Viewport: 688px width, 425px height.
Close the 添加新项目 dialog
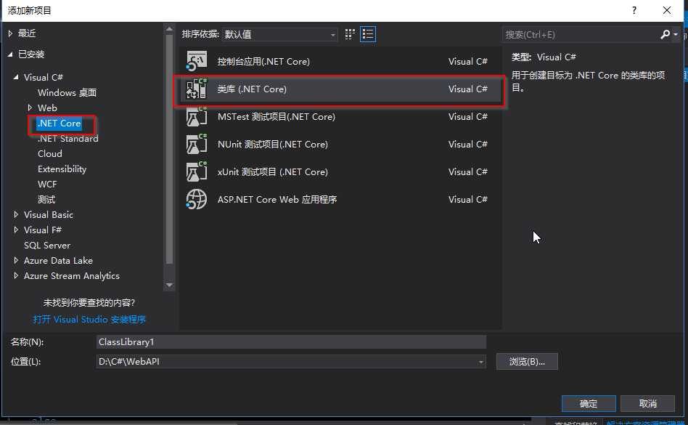(x=667, y=11)
